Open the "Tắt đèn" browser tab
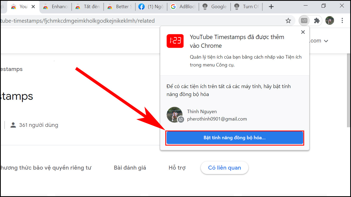The width and height of the screenshot is (351, 197). [88, 7]
